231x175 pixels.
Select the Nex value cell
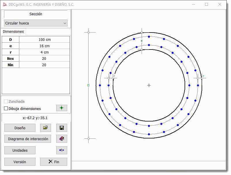point(44,58)
